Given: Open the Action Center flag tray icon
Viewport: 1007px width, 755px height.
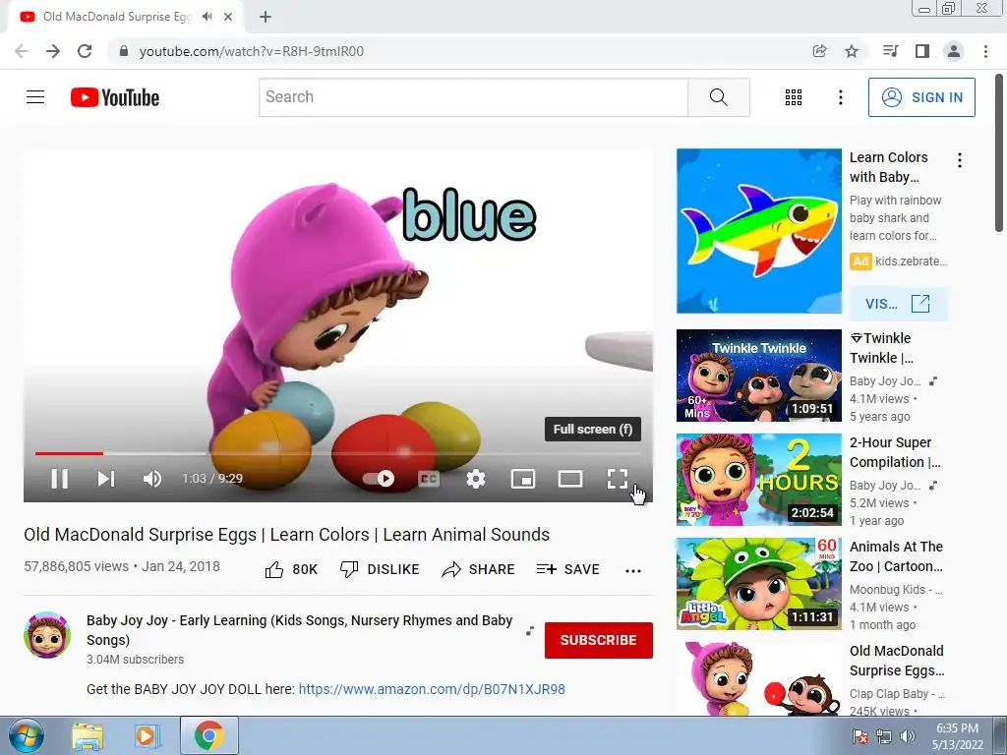Looking at the screenshot, I should tap(860, 736).
